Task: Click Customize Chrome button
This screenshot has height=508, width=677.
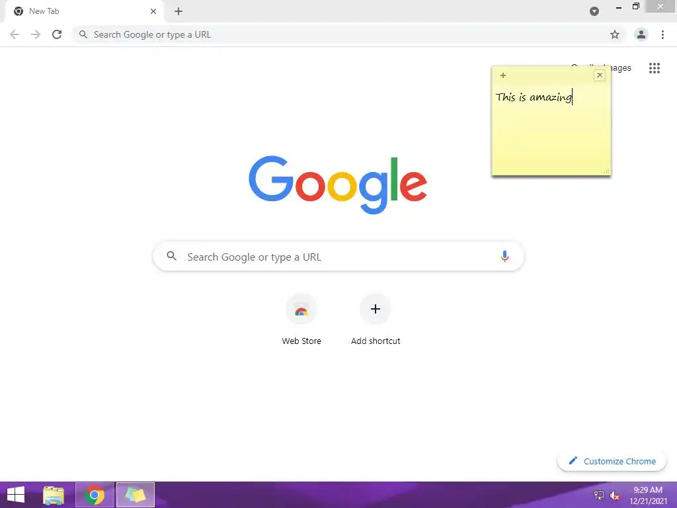Action: [x=612, y=461]
